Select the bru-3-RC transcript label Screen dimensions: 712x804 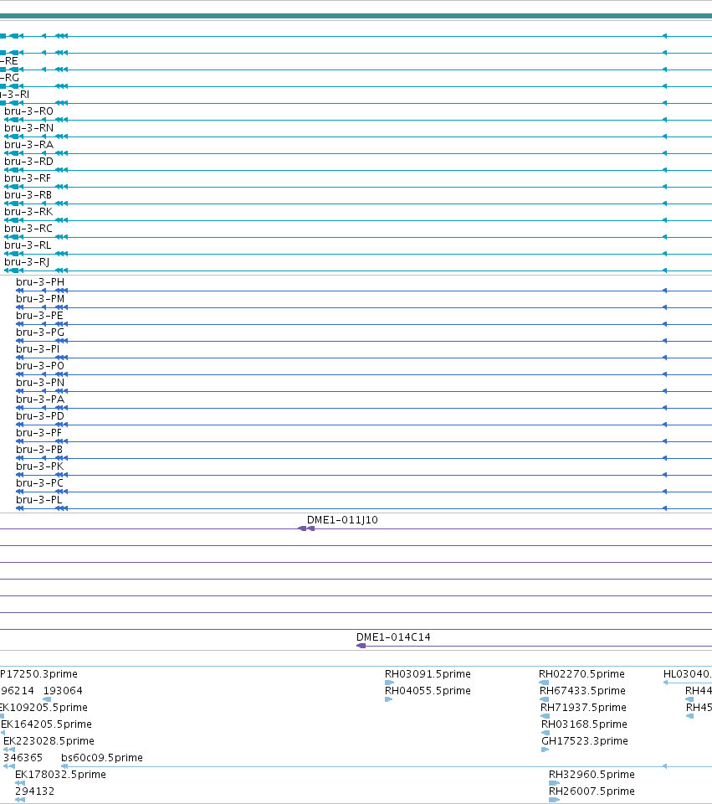pos(28,229)
